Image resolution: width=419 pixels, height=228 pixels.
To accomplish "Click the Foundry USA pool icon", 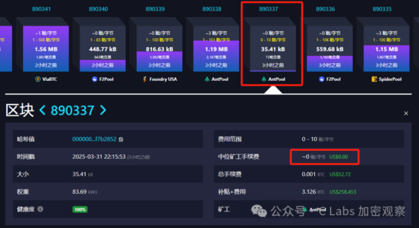I will 145,79.
